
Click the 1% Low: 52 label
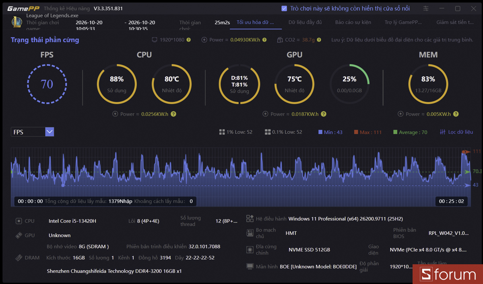pos(239,132)
